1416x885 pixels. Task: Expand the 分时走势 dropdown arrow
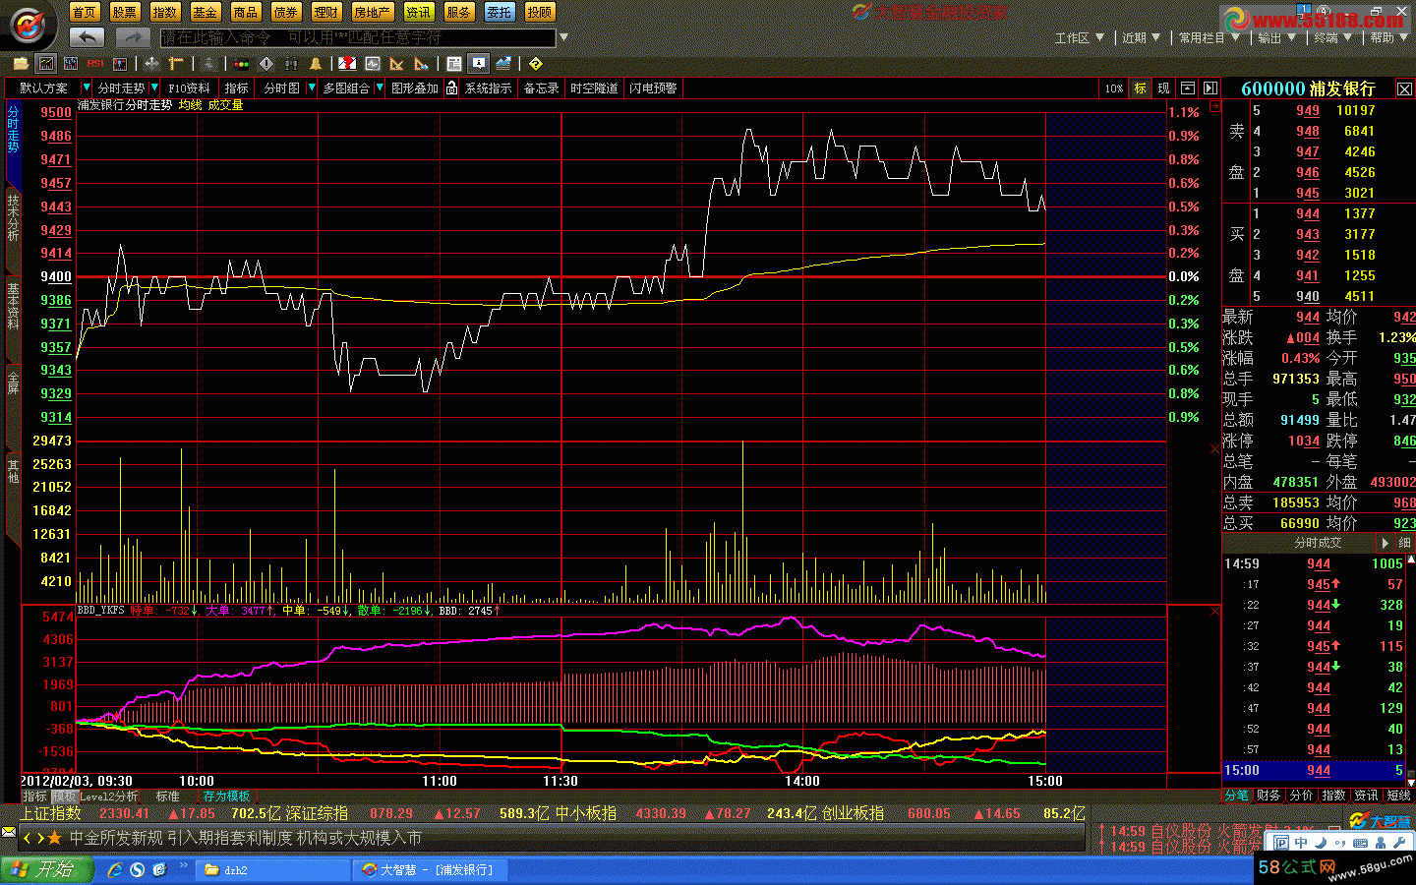pyautogui.click(x=154, y=88)
